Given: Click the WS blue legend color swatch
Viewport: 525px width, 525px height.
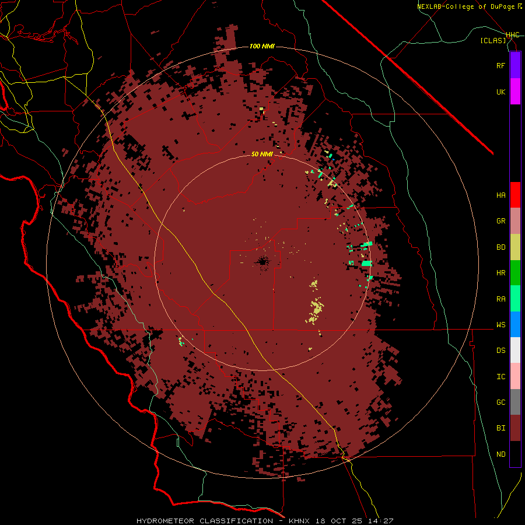Looking at the screenshot, I should [x=515, y=324].
